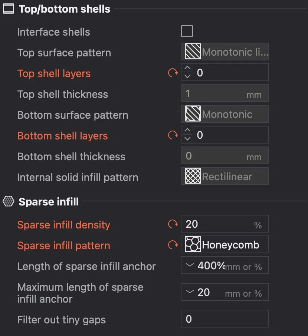The image size is (308, 336).
Task: Reset Sparse infill pattern to default
Action: 173,245
